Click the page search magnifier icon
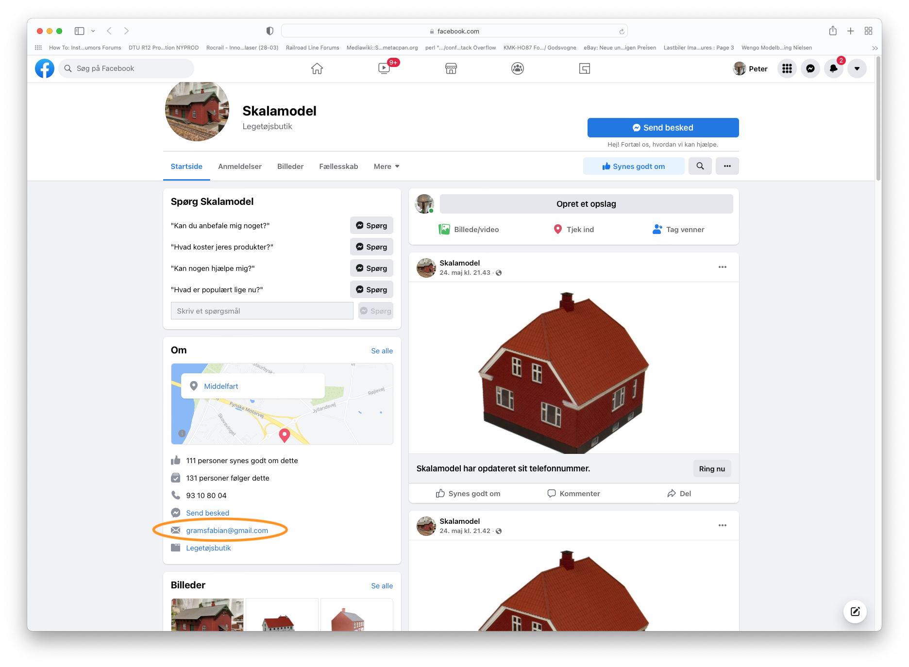 [x=700, y=166]
